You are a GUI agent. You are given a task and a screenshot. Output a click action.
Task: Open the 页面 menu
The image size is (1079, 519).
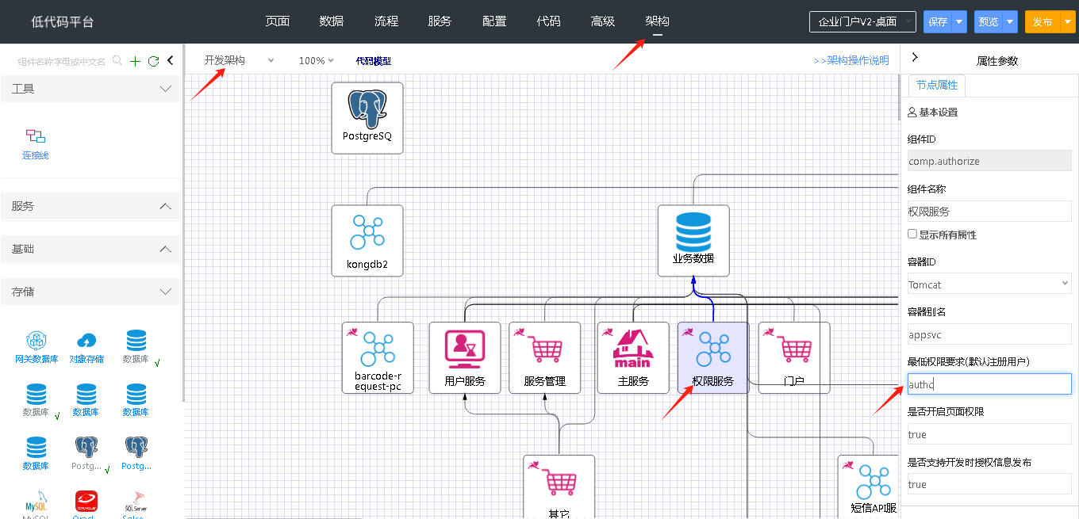277,21
